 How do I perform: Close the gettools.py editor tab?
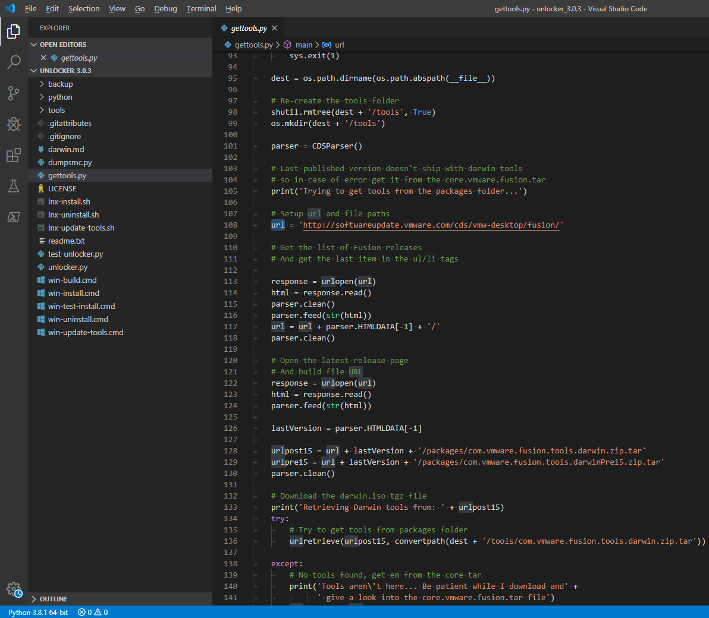coord(274,28)
